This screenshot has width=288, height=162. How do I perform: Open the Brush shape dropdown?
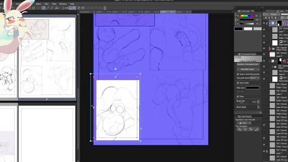click(x=258, y=107)
